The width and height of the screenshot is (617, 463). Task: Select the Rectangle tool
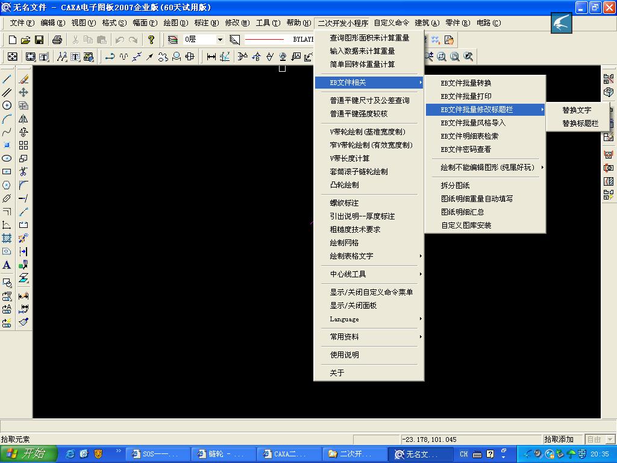[7, 172]
